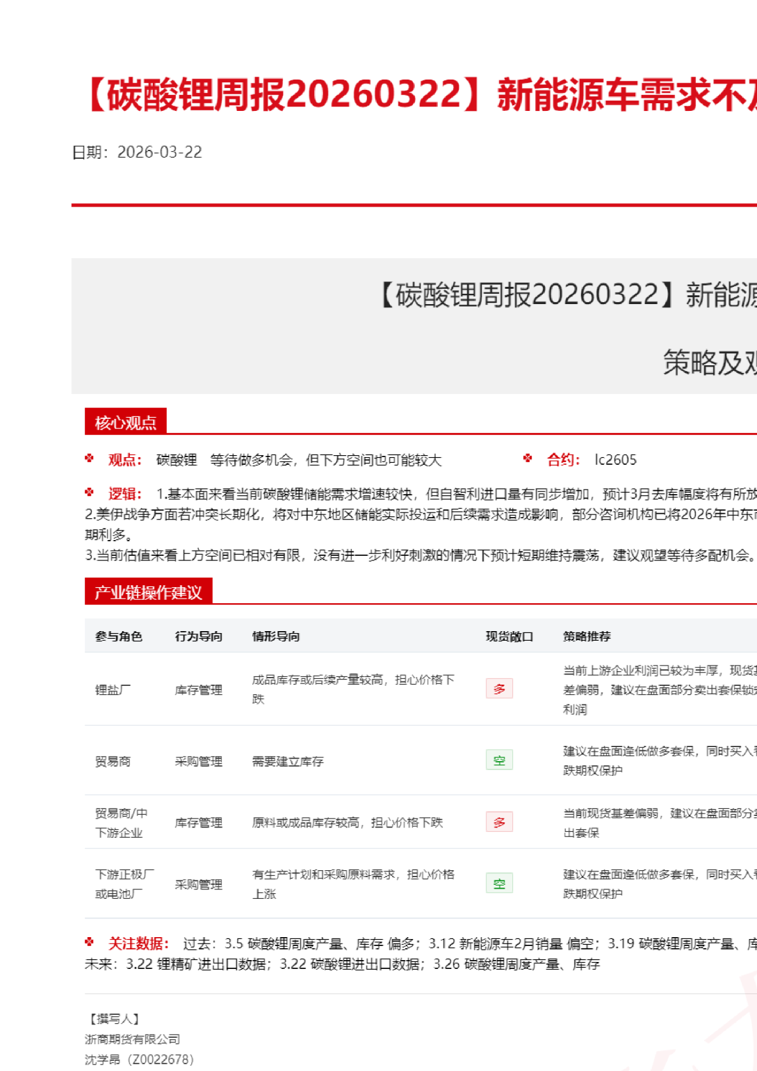Click logic point 2 starting 美伊战争方面
Viewport: 757px width, 1071px height.
(x=421, y=524)
